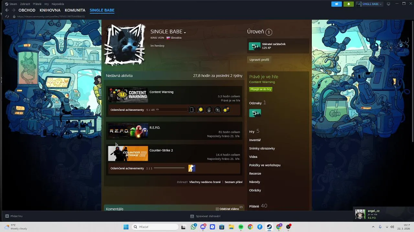Open the Přátelé menu
This screenshot has height=232, width=414.
click(x=37, y=4)
